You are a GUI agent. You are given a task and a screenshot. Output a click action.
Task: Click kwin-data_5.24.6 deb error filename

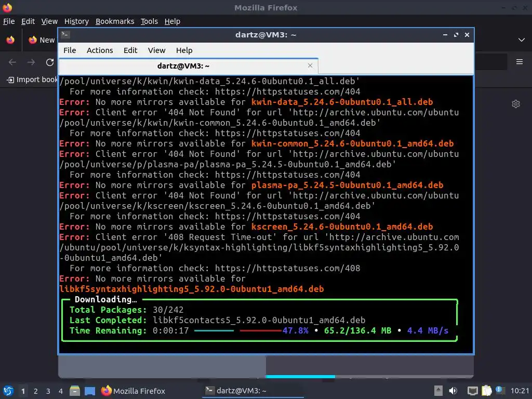[x=342, y=102]
